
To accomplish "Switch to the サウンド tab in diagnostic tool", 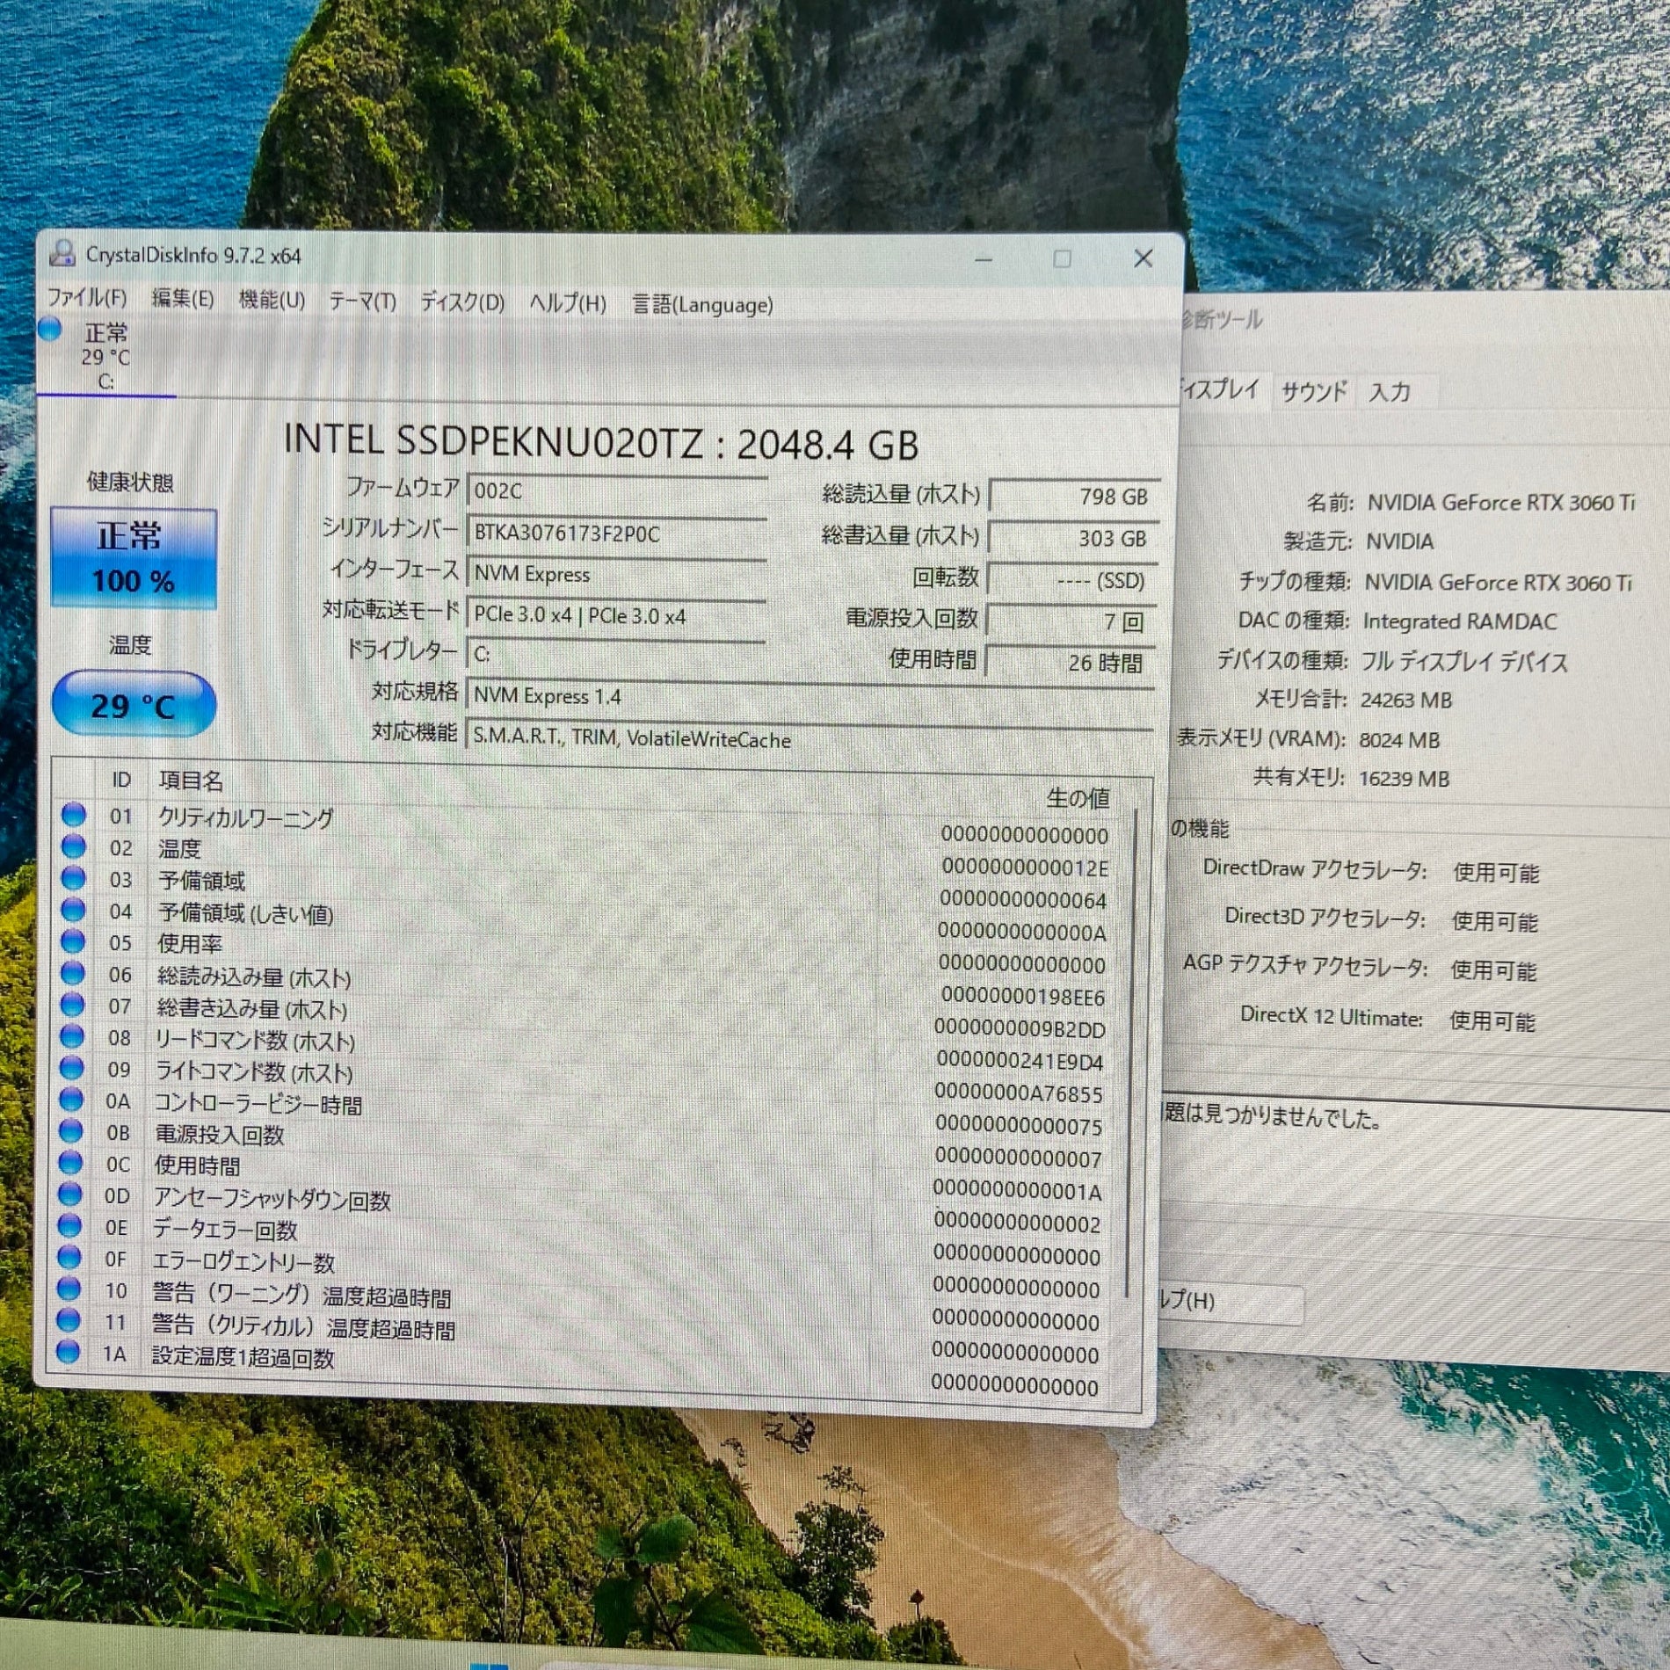I will 1313,392.
